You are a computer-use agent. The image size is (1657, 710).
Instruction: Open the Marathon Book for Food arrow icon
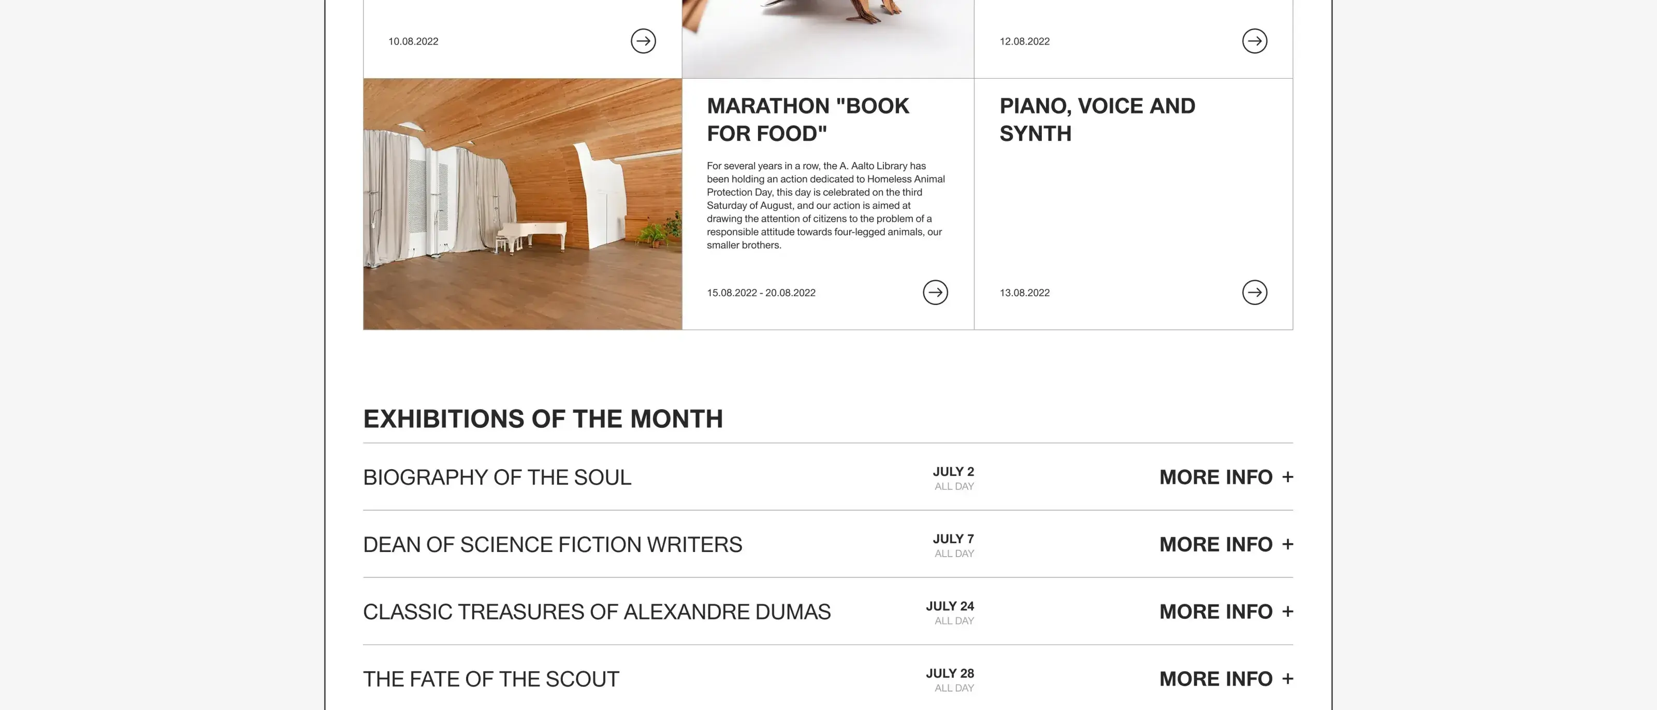pos(935,292)
